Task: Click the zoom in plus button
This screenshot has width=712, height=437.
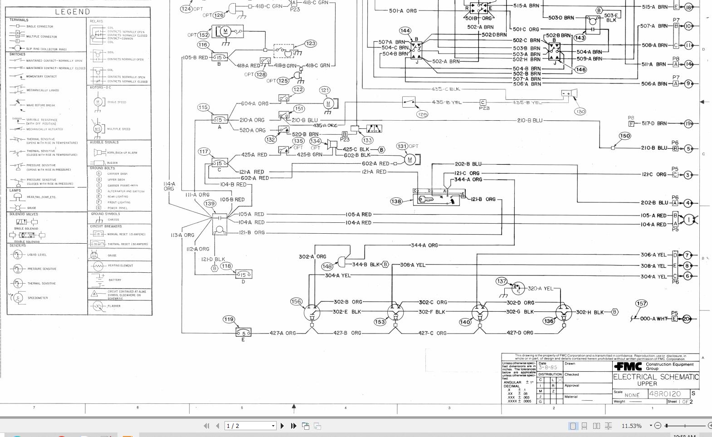Action: pos(709,426)
